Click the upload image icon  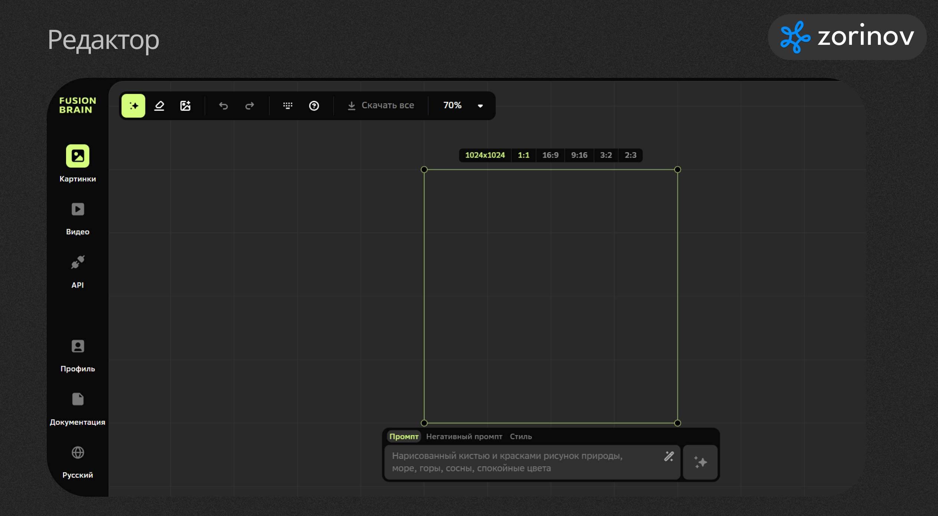pos(185,106)
